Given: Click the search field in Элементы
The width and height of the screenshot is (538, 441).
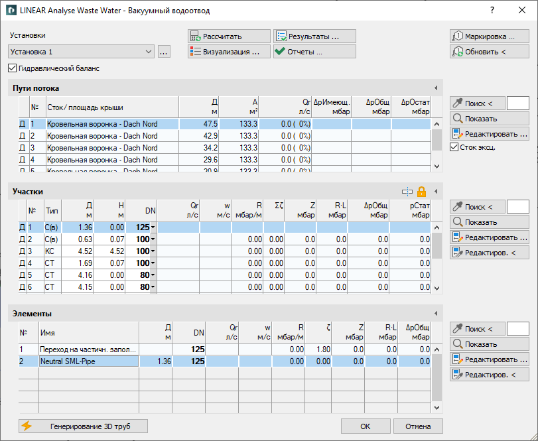Looking at the screenshot, I should (x=517, y=329).
